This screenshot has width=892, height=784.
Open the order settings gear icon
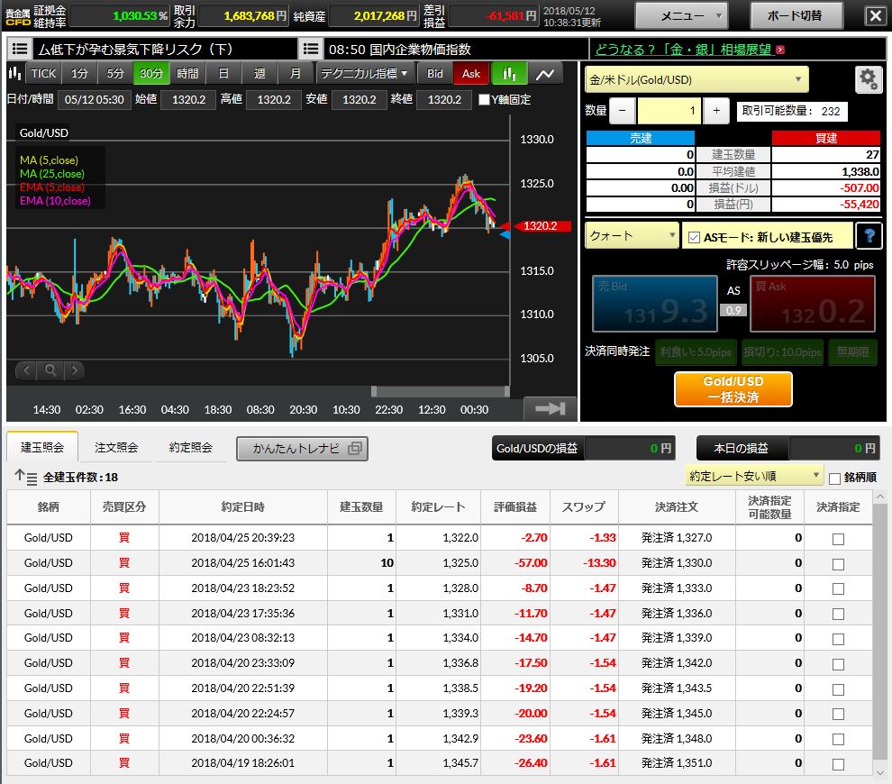tap(868, 79)
